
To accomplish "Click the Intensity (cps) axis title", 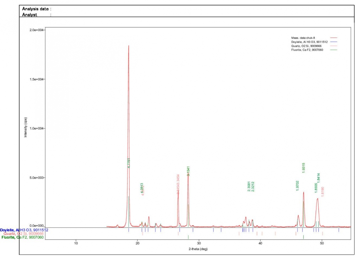I will (25, 128).
